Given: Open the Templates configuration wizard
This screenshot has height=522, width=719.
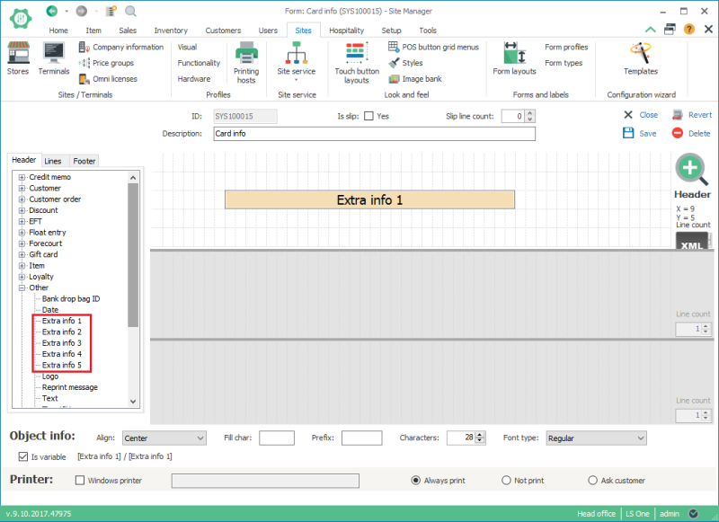Looking at the screenshot, I should (640, 63).
